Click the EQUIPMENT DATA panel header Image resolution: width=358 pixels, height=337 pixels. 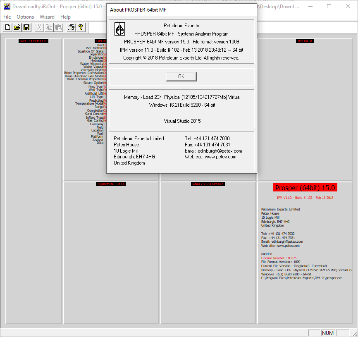point(111,184)
